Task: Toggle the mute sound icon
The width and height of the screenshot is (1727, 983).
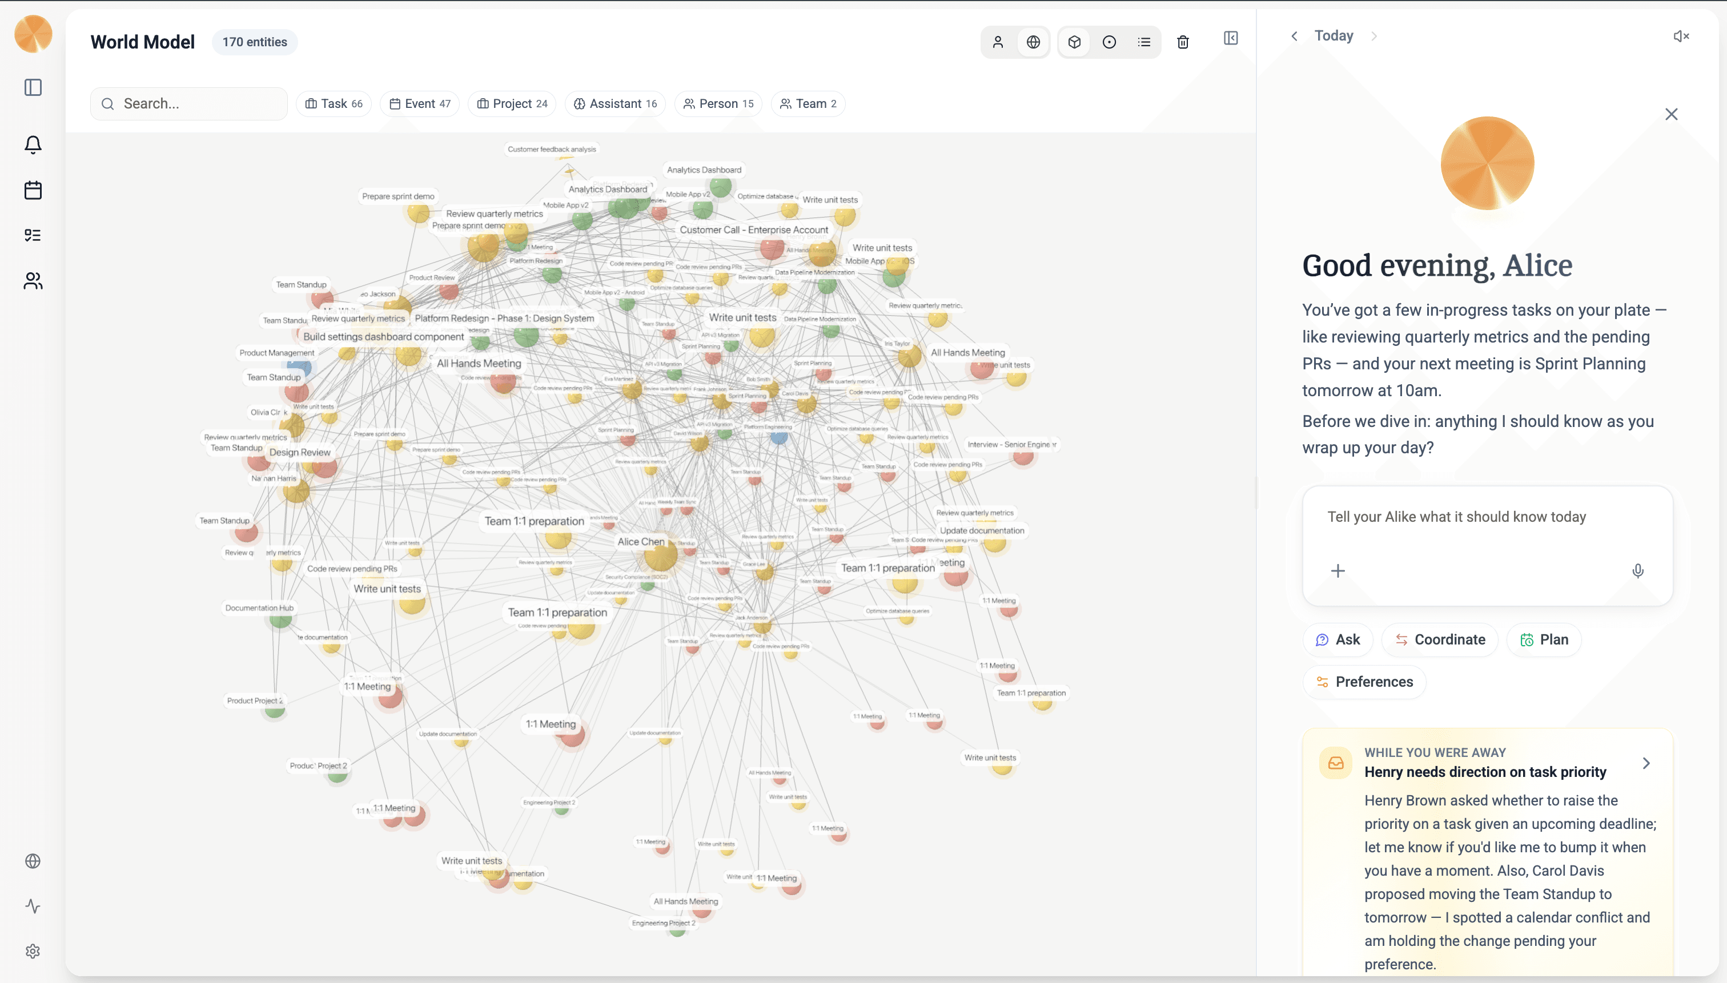Action: 1680,37
